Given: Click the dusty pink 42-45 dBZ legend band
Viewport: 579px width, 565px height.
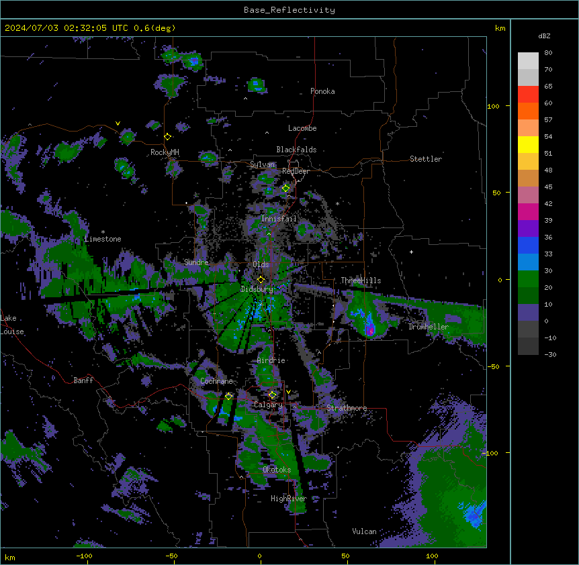Looking at the screenshot, I should click(x=528, y=195).
